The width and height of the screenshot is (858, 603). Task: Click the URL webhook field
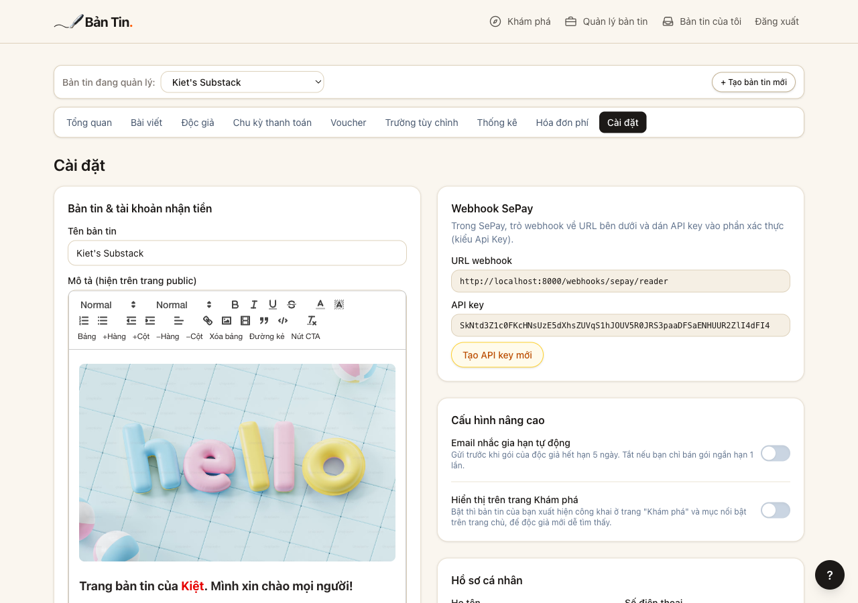pos(621,281)
